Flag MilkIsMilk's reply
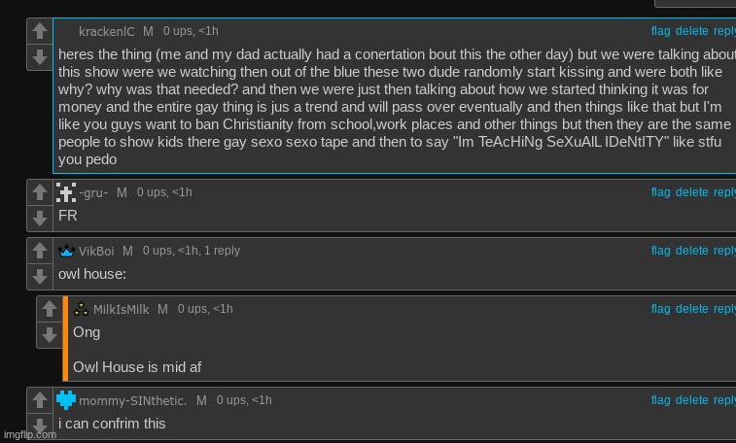The height and width of the screenshot is (443, 736). point(660,309)
